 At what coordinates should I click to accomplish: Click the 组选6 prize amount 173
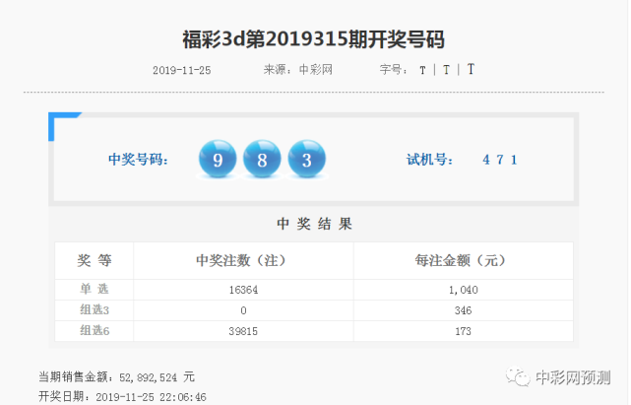463,331
